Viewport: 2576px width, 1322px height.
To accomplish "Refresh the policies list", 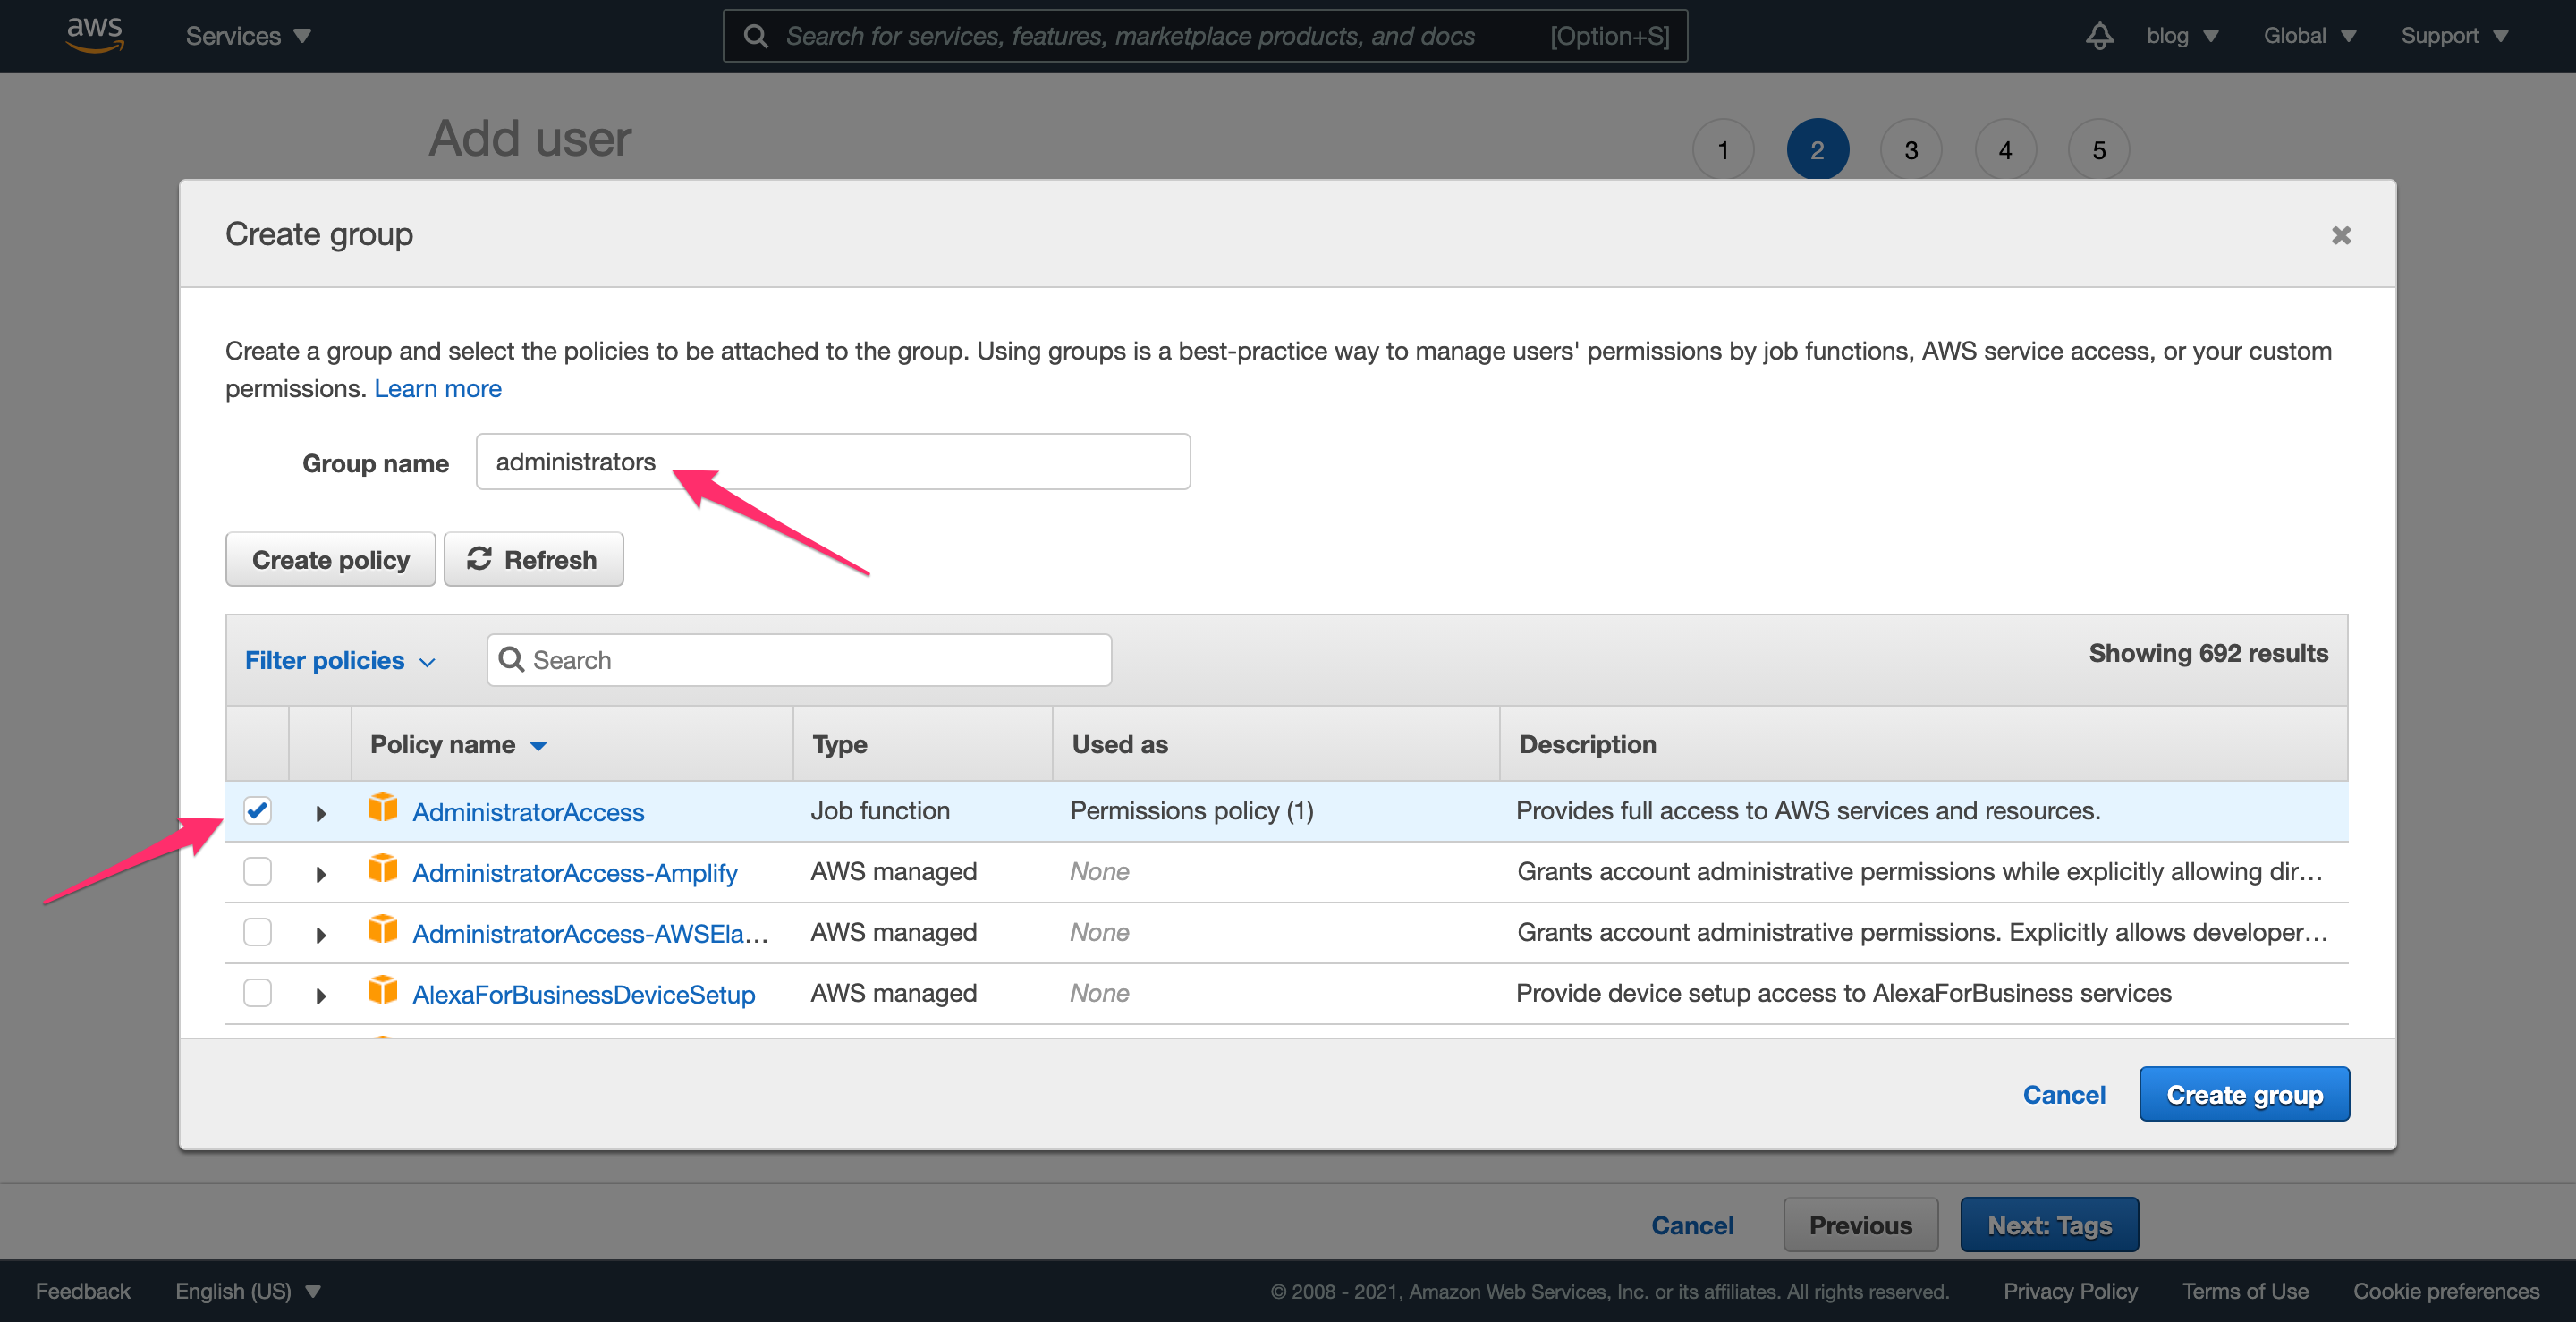I will pos(533,559).
